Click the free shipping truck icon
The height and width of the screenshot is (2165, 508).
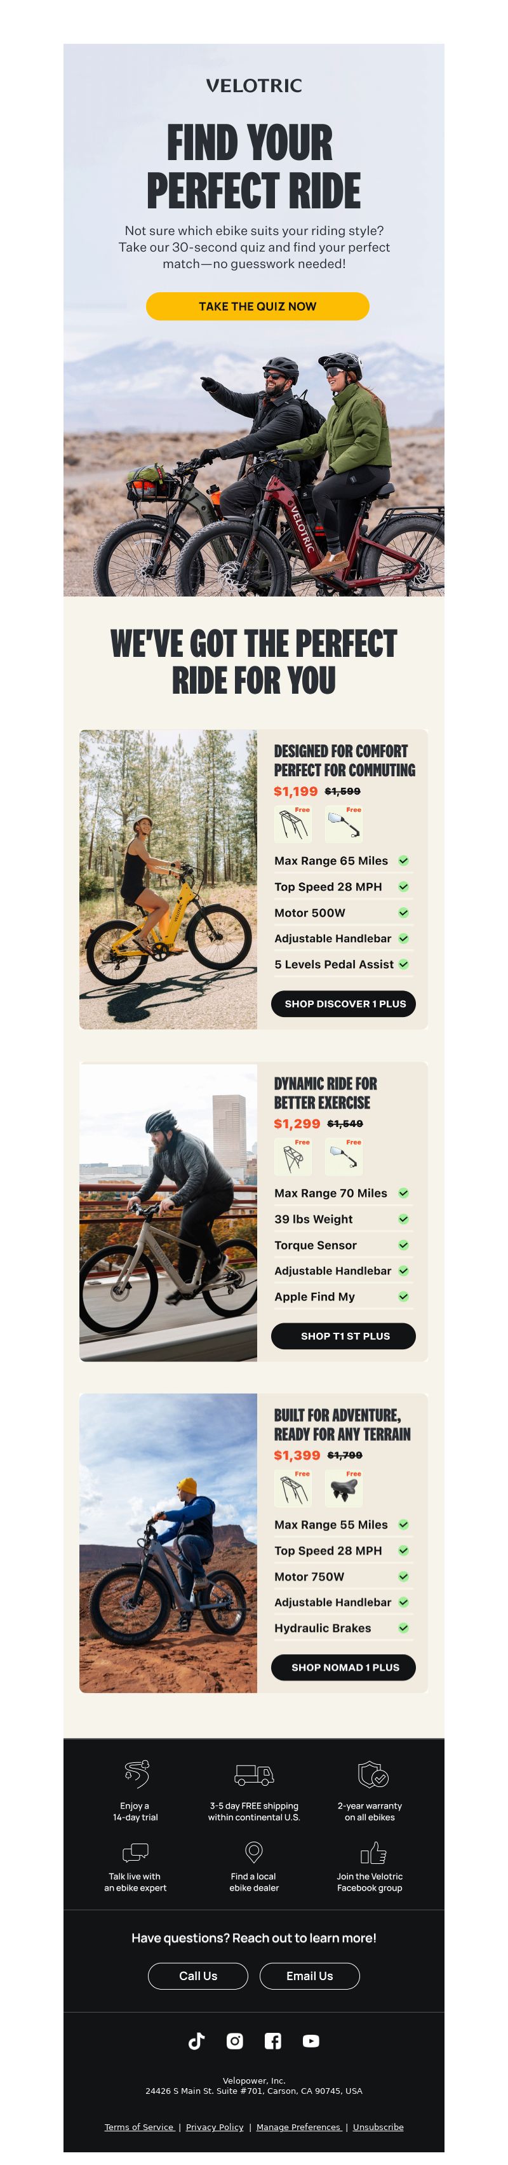[253, 1775]
